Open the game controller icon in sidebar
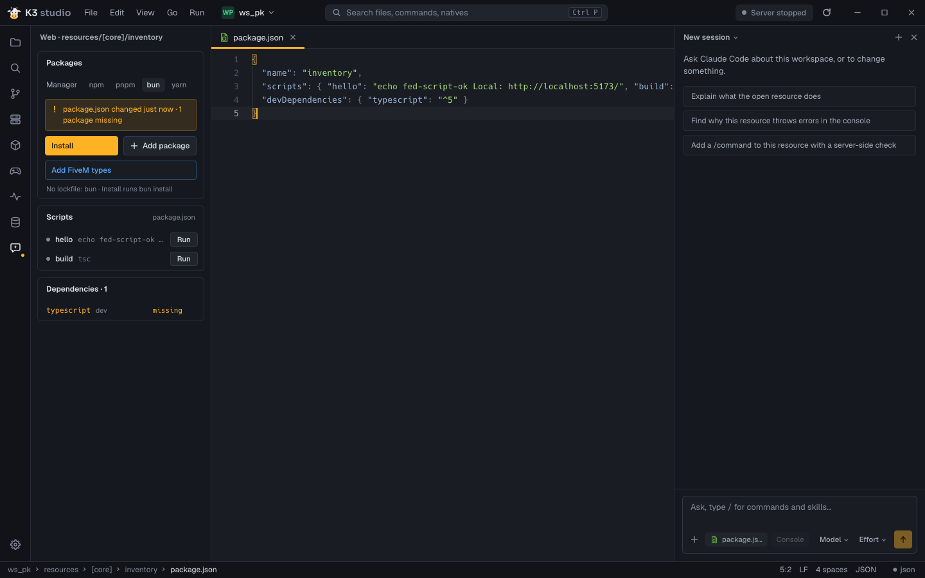Image resolution: width=925 pixels, height=578 pixels. coord(15,171)
